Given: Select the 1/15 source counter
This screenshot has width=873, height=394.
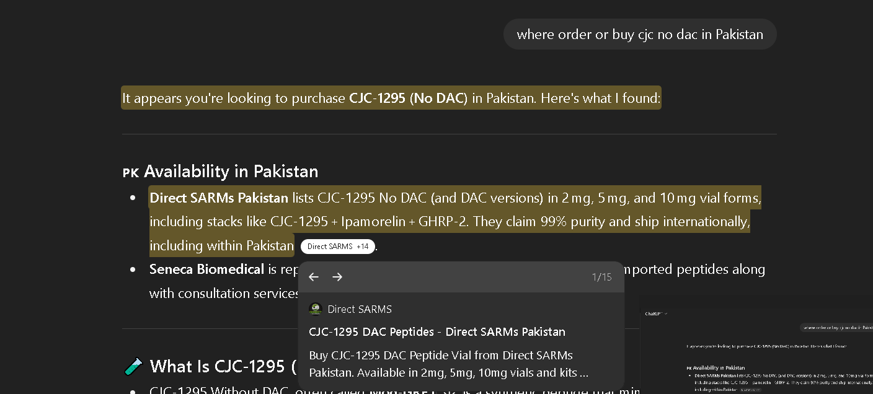Looking at the screenshot, I should click(x=601, y=277).
